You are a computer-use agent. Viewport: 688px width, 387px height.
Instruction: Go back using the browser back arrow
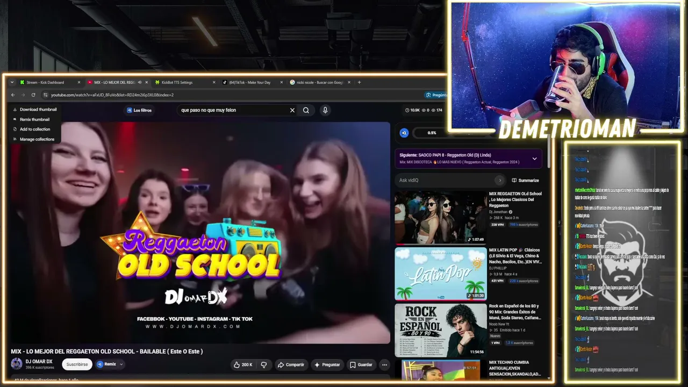coord(13,95)
